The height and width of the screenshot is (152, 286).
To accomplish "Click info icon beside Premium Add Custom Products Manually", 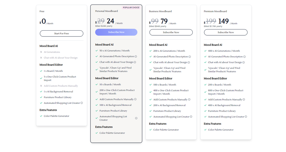I will click(244, 99).
